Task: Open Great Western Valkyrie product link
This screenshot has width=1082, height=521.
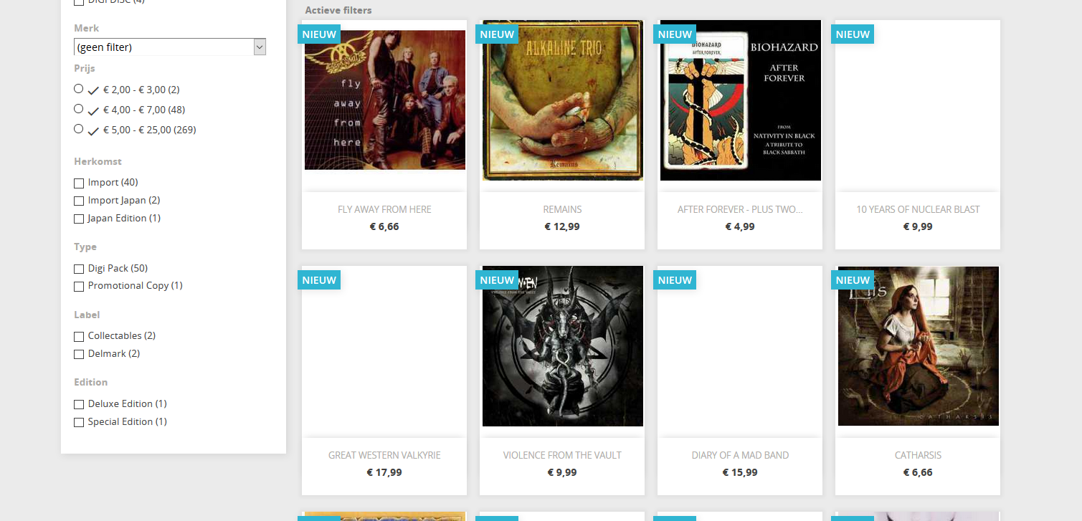Action: [384, 455]
